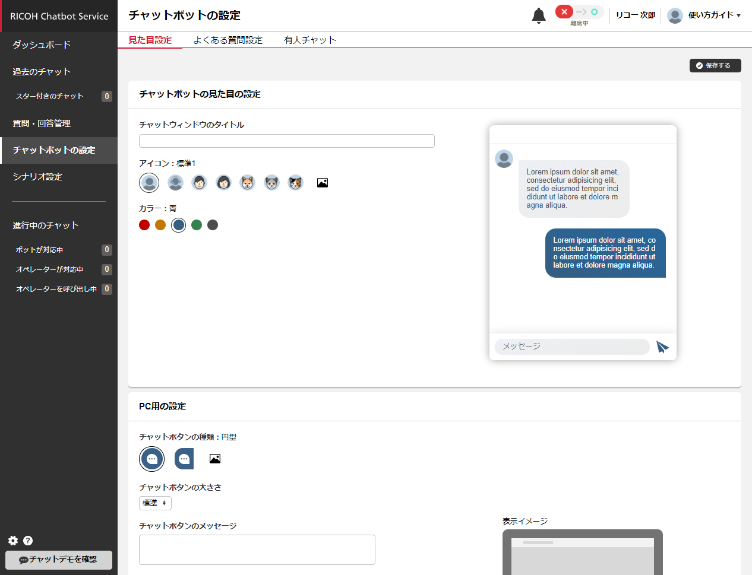Click the chat window title input field
The width and height of the screenshot is (752, 575).
point(286,141)
